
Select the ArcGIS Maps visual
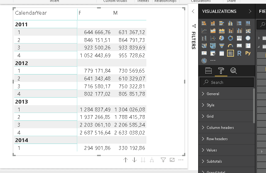coord(204,60)
